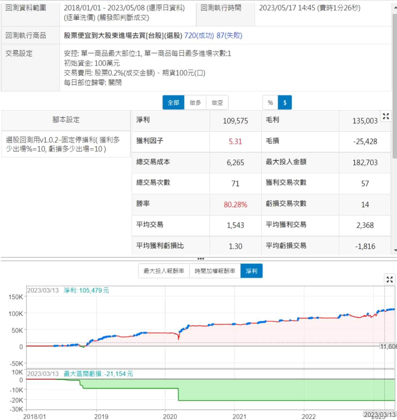Switch the view to percent (%) mode
The image size is (397, 420).
coord(270,103)
